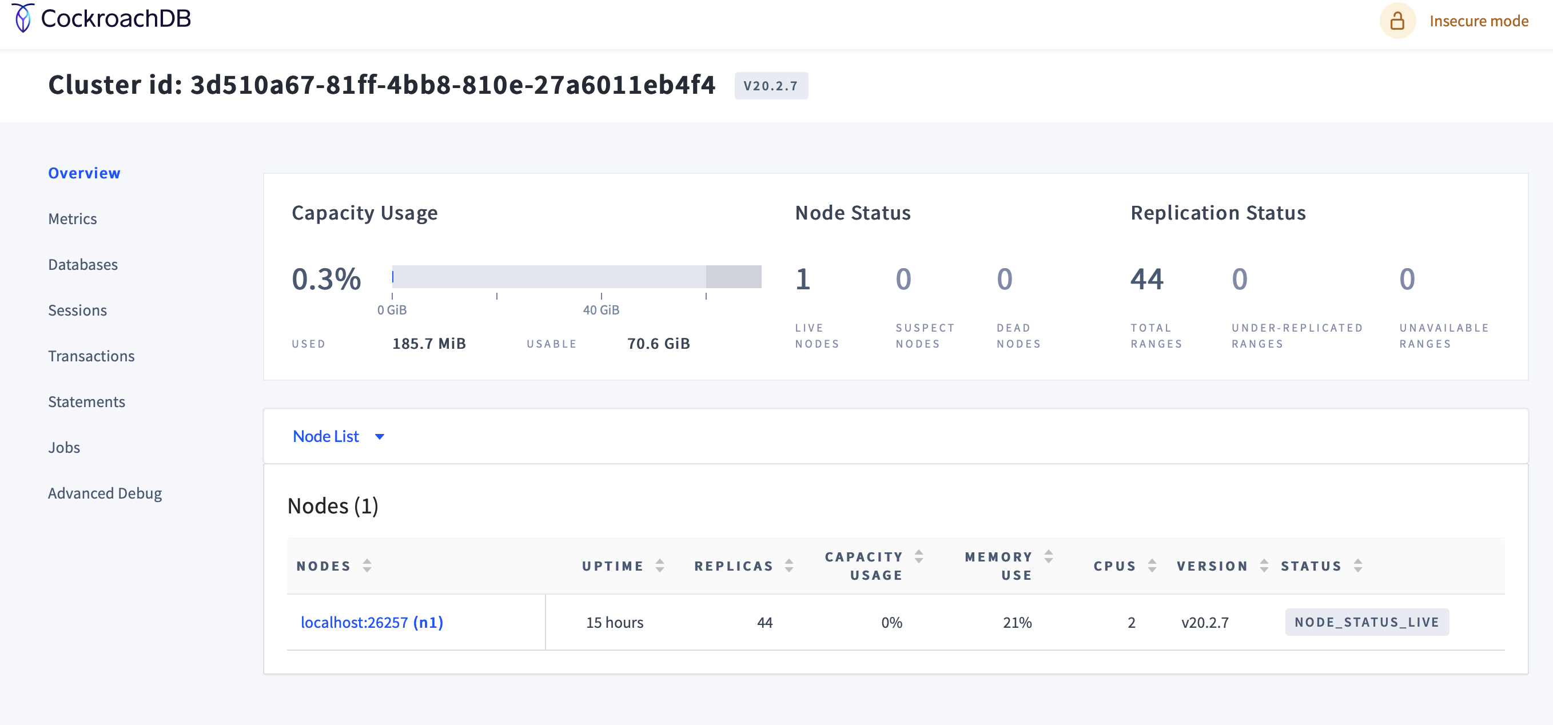Image resolution: width=1553 pixels, height=725 pixels.
Task: Open the localhost:26257 (n1) node link
Action: click(x=371, y=622)
